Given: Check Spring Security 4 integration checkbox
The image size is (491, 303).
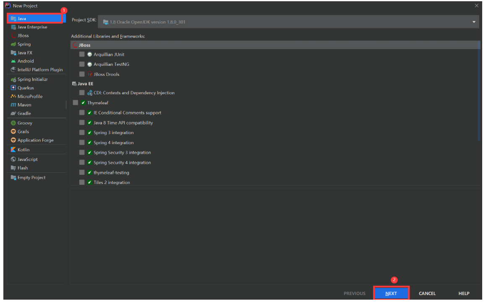Looking at the screenshot, I should [x=82, y=163].
